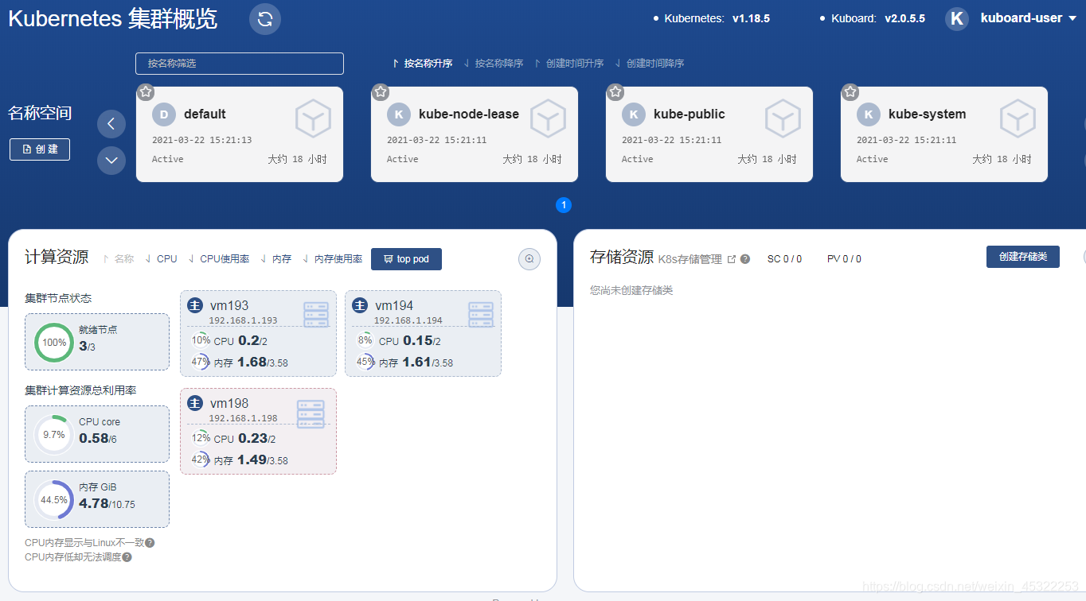The width and height of the screenshot is (1086, 601).
Task: Click the K user avatar
Action: 957,19
